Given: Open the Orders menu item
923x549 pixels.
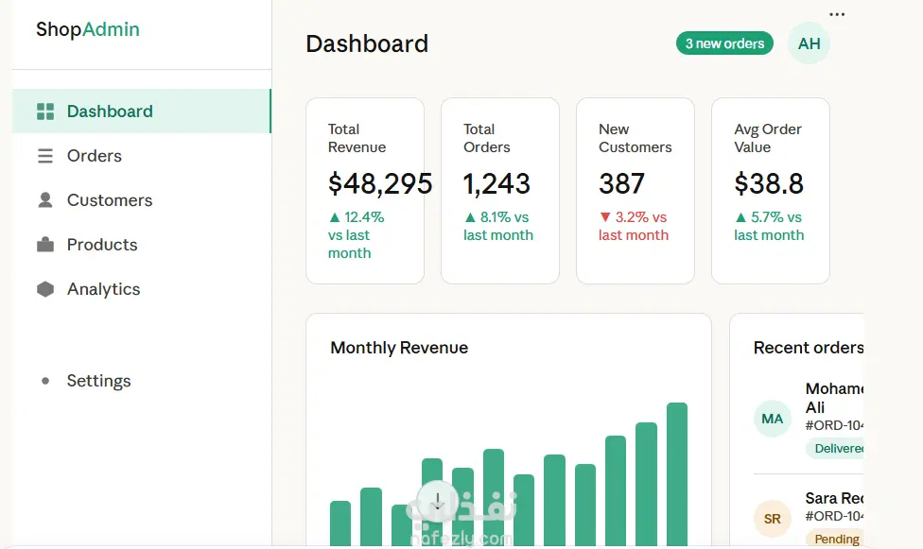Looking at the screenshot, I should coord(95,156).
